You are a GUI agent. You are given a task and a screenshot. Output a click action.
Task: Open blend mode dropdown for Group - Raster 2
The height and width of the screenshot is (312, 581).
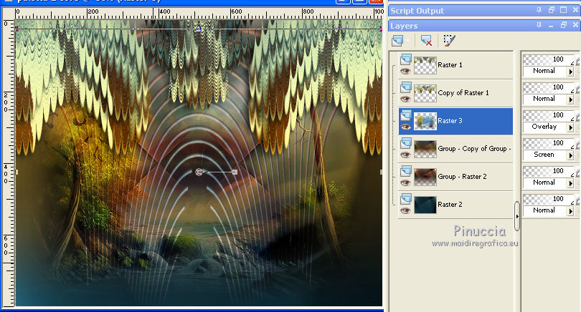pos(571,183)
